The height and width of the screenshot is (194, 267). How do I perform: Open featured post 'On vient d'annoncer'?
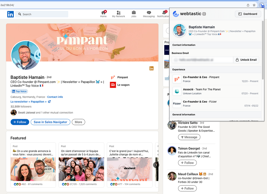[81, 165]
